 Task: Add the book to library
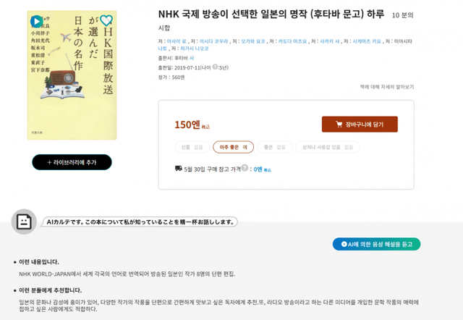72,162
